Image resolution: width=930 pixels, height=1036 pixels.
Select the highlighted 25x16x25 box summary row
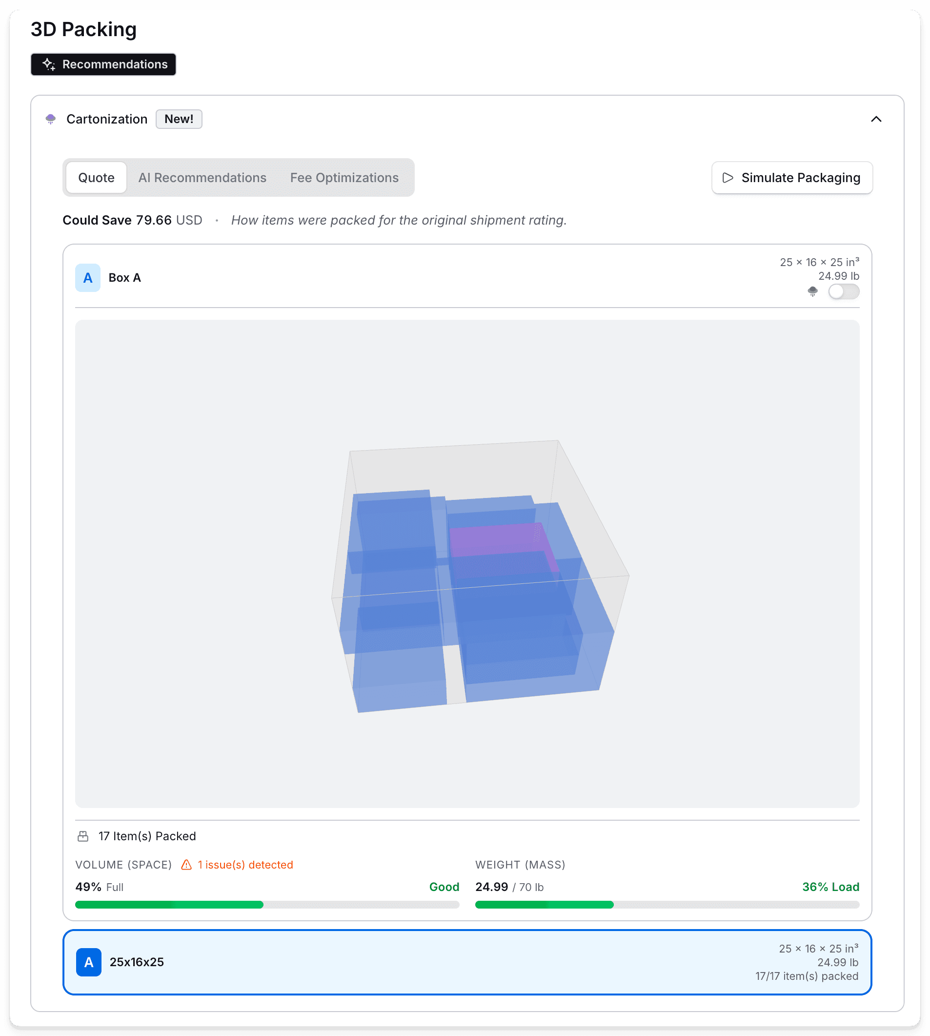coord(465,962)
